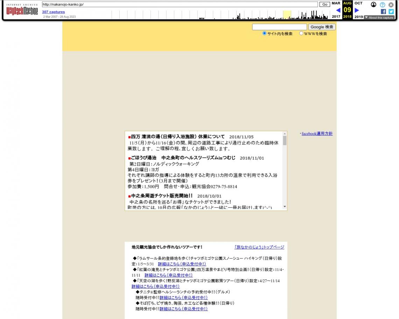399x319 pixels.
Task: Expand About this capture
Action: tap(379, 17)
